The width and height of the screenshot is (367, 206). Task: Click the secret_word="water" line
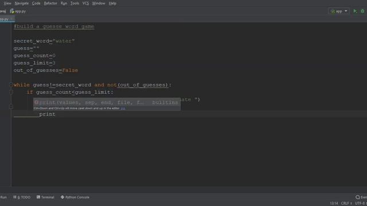44,41
